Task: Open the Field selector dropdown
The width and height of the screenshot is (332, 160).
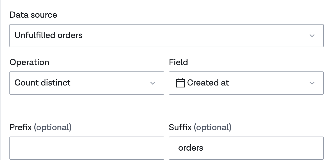Action: 246,83
